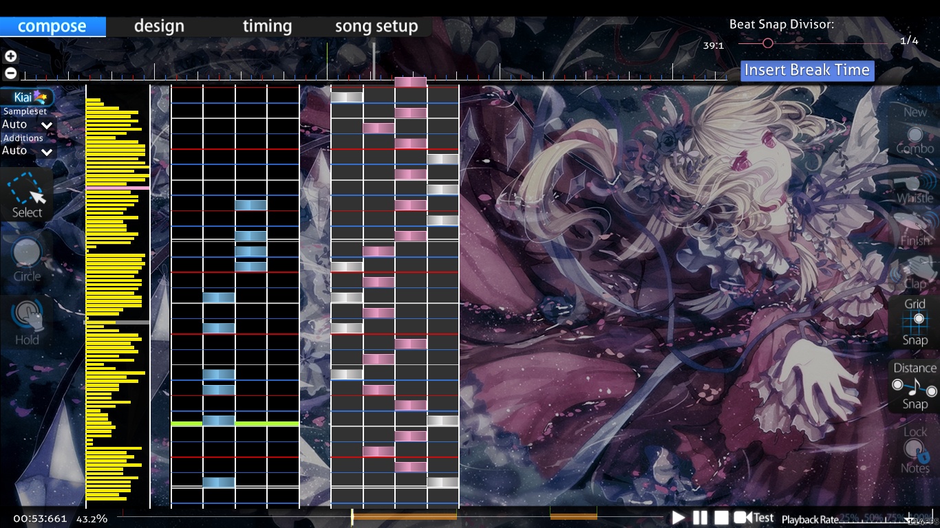This screenshot has height=528, width=940.
Task: Choose the Select tool
Action: coord(28,195)
